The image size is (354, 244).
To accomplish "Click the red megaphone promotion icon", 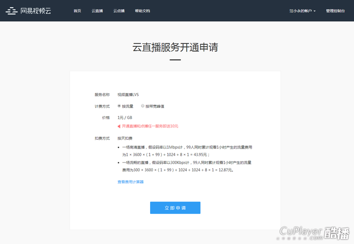I will click(x=119, y=126).
